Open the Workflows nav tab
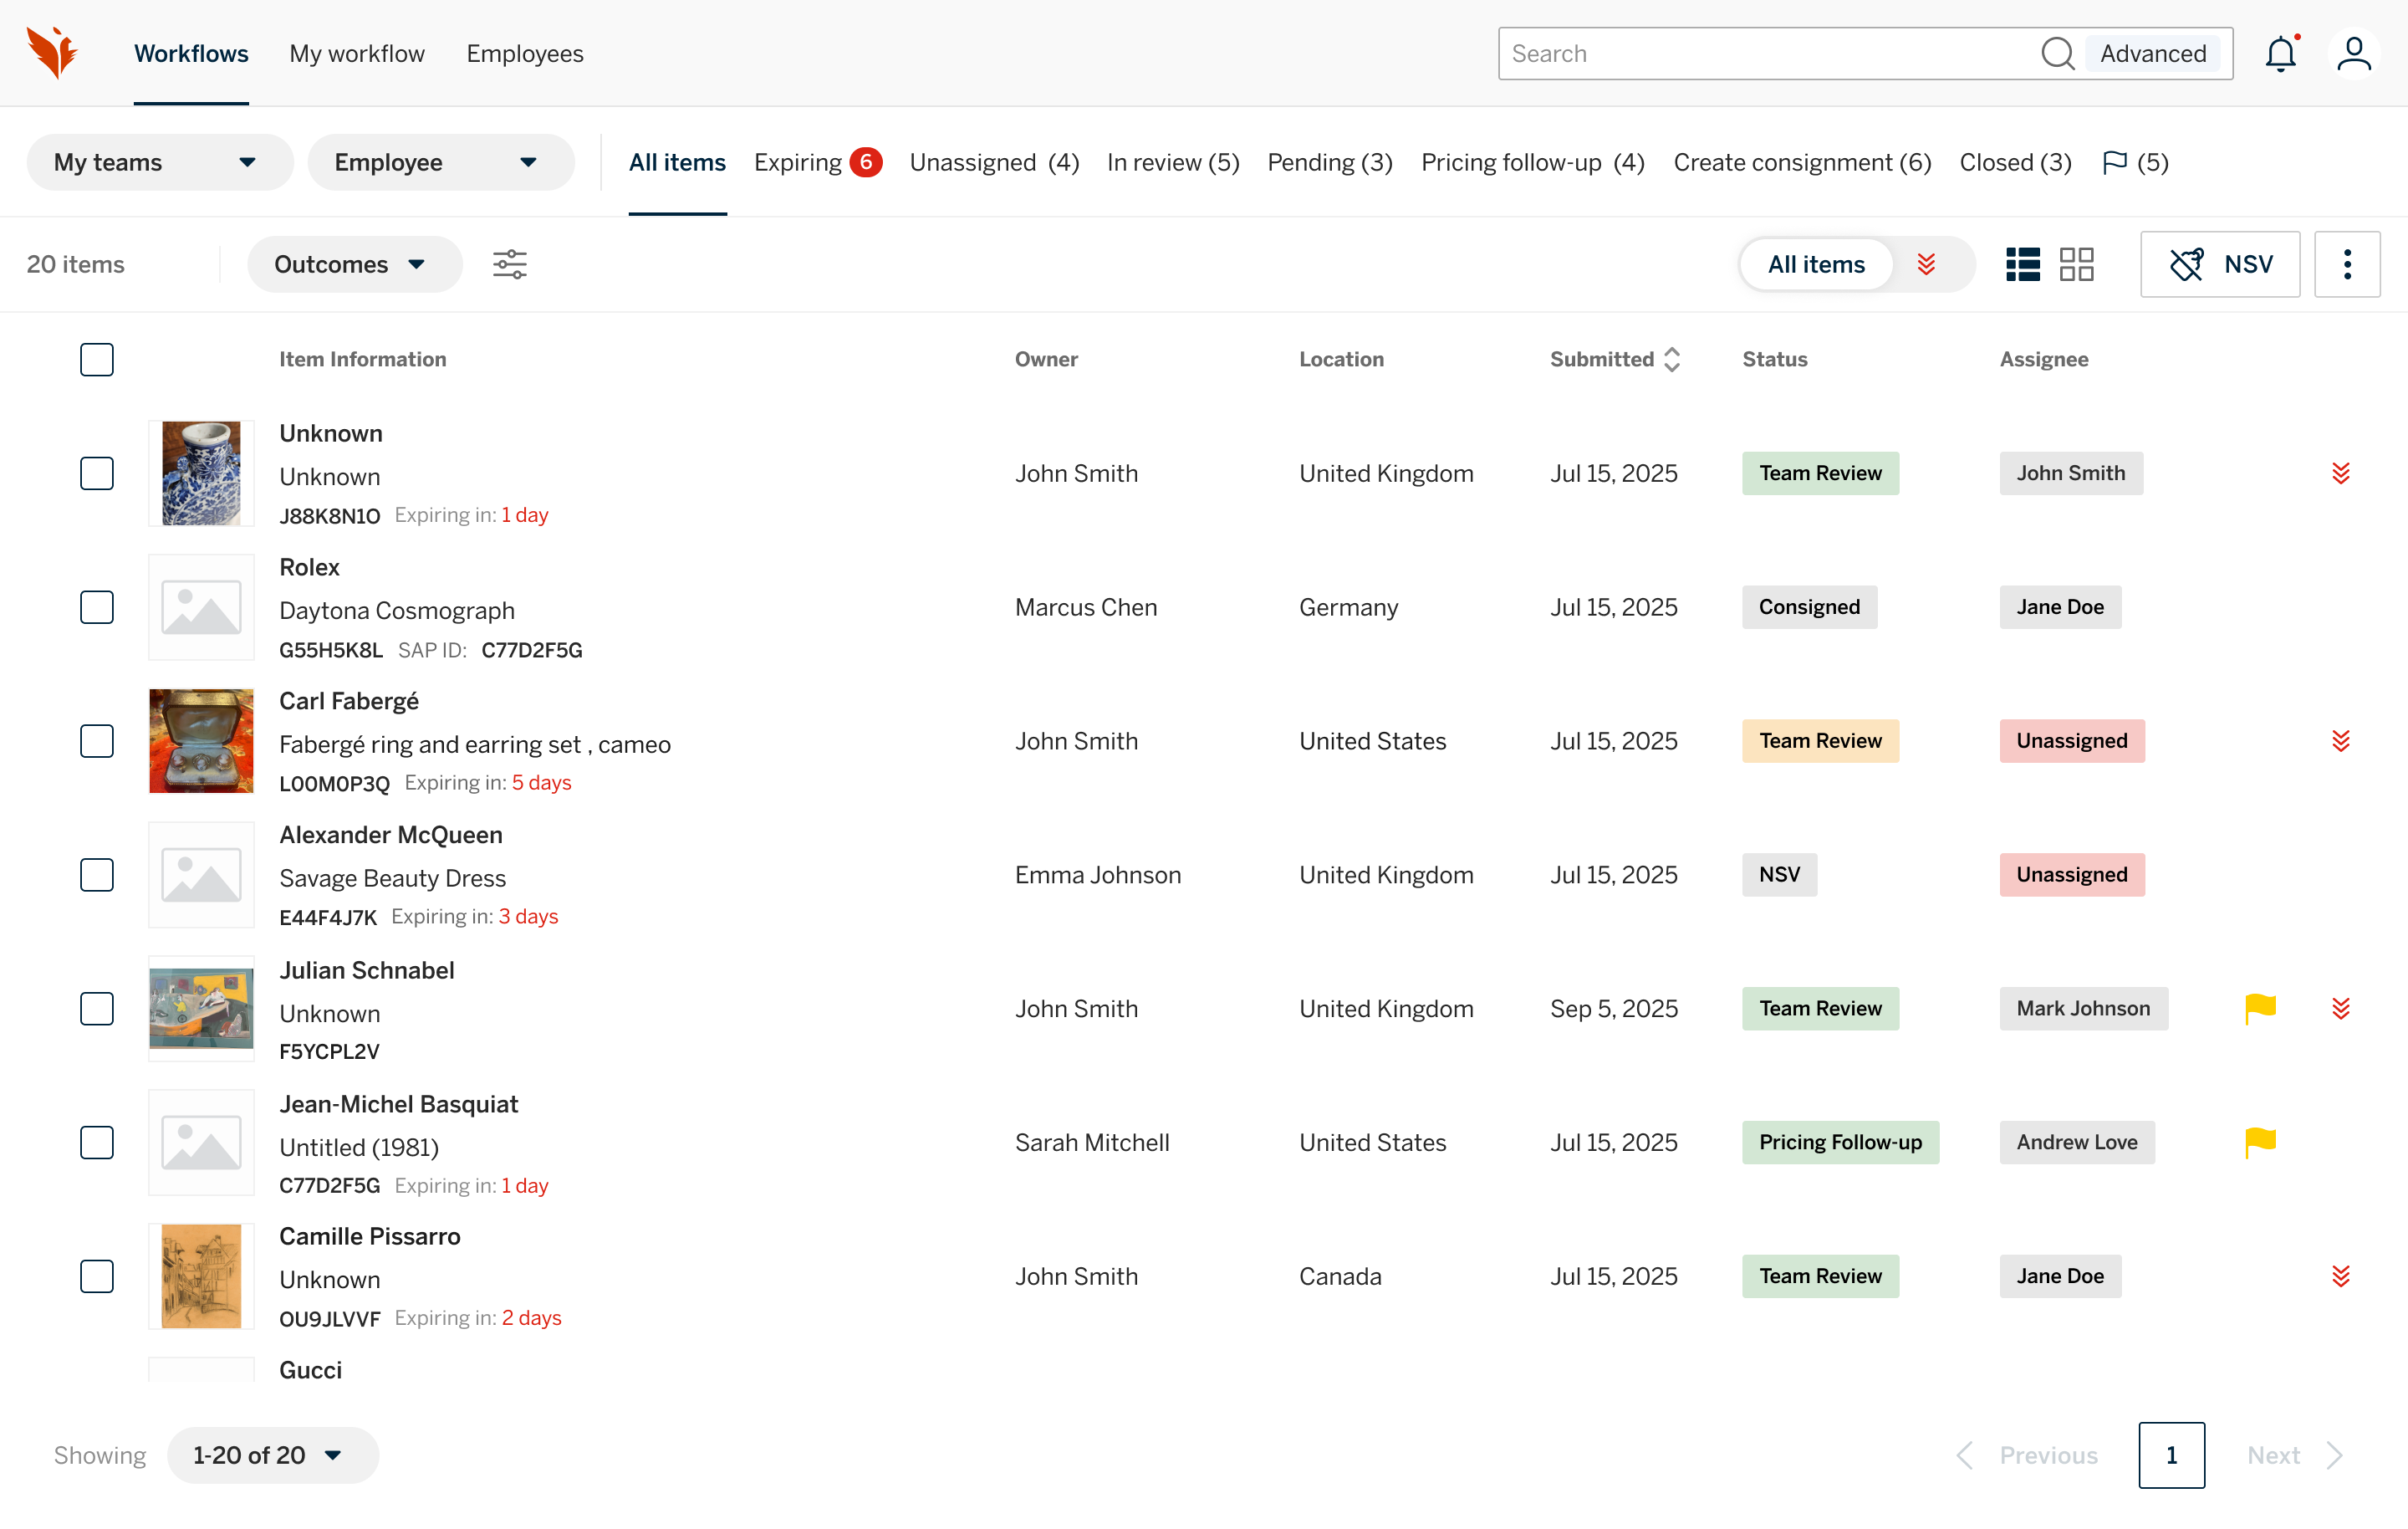Screen dimensions: 2408x1529 pos(191,53)
